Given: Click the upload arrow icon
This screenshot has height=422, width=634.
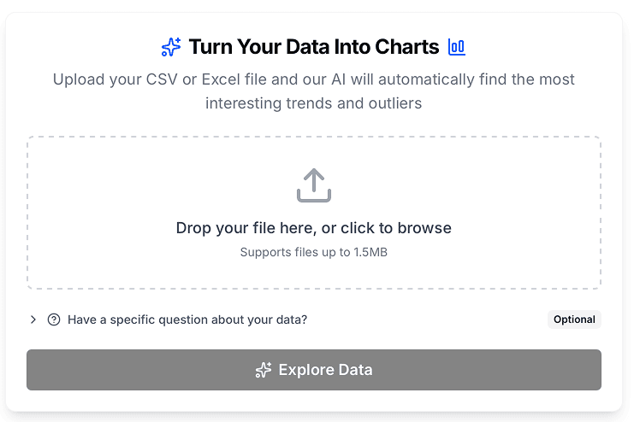Looking at the screenshot, I should pyautogui.click(x=314, y=185).
